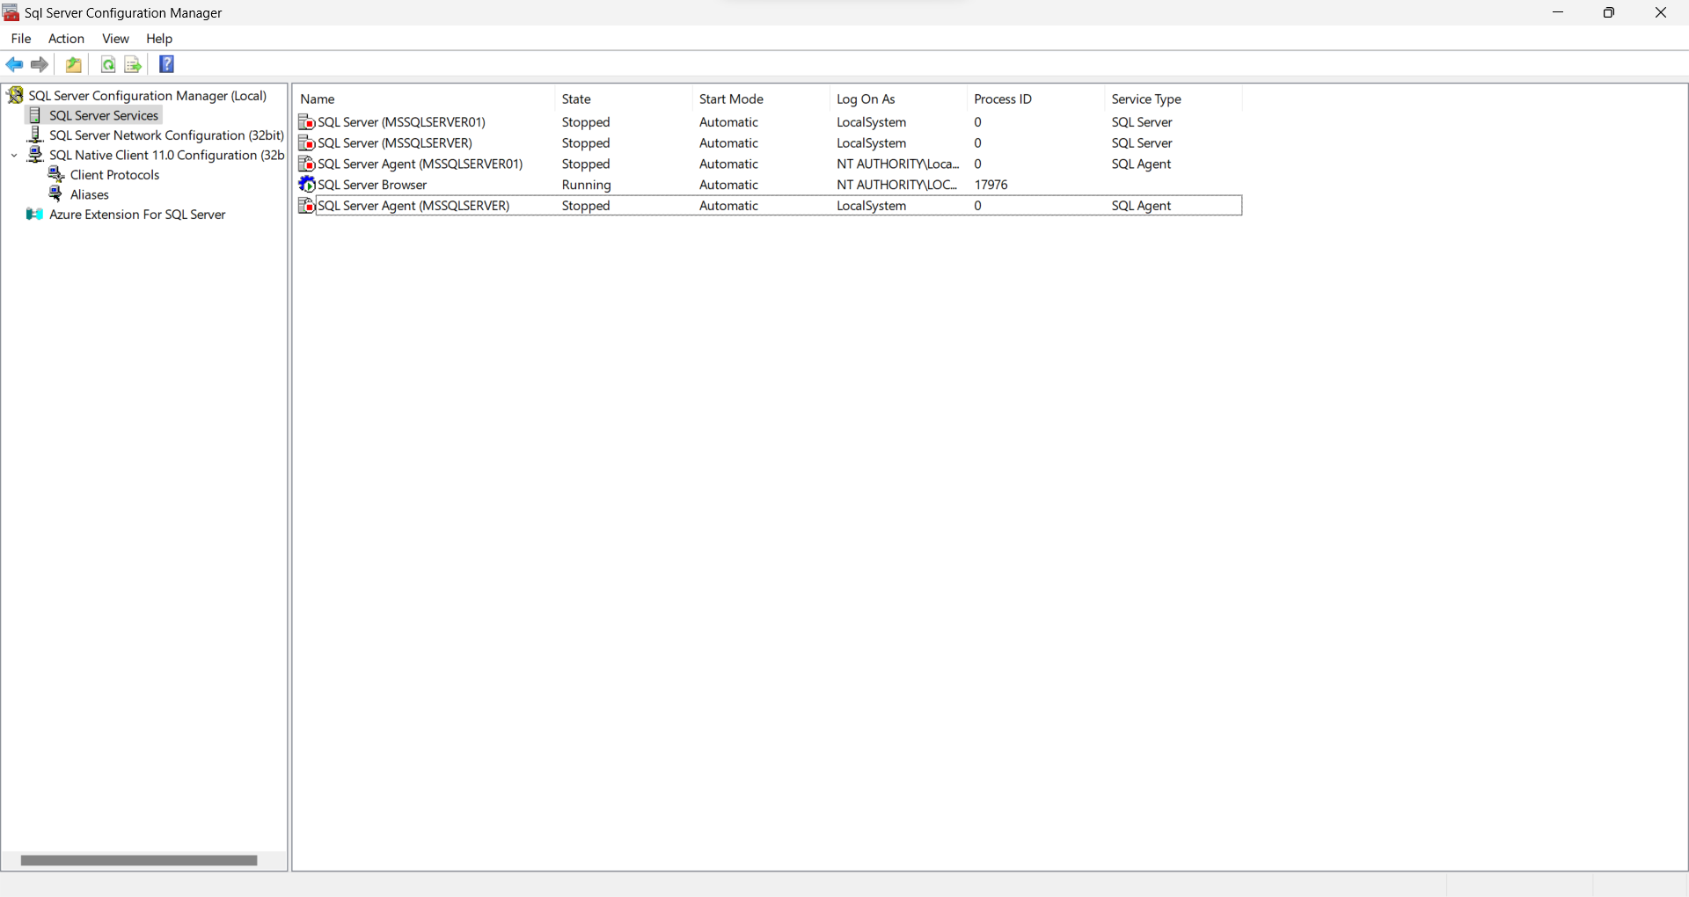The height and width of the screenshot is (897, 1689).
Task: Select the SQL Server Agent (MSSQLSERVER) name
Action: click(x=413, y=206)
